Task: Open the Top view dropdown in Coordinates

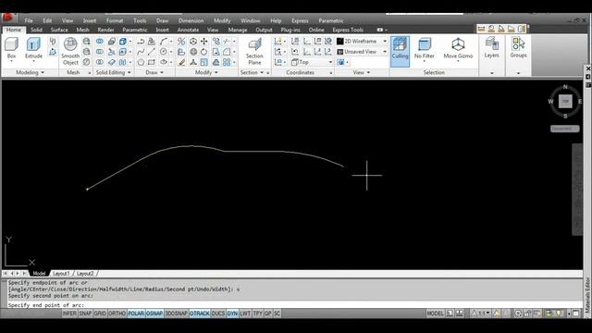Action: [313, 62]
